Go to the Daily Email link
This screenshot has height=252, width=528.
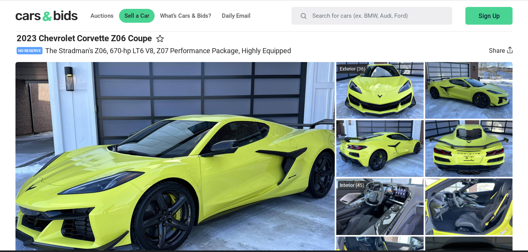[236, 16]
